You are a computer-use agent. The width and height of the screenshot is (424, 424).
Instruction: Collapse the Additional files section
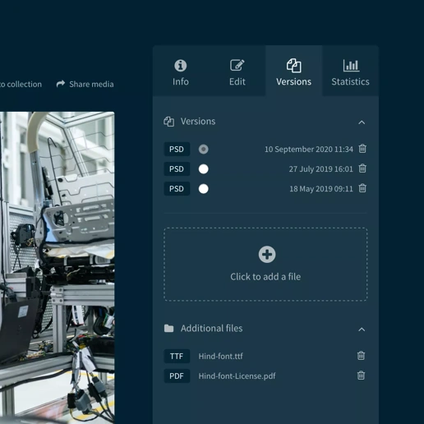(x=362, y=330)
